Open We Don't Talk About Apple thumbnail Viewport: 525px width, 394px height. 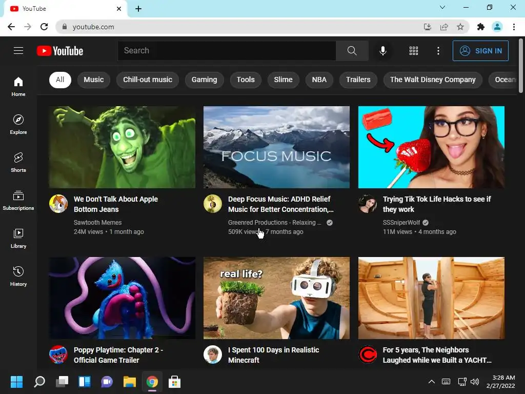[122, 147]
